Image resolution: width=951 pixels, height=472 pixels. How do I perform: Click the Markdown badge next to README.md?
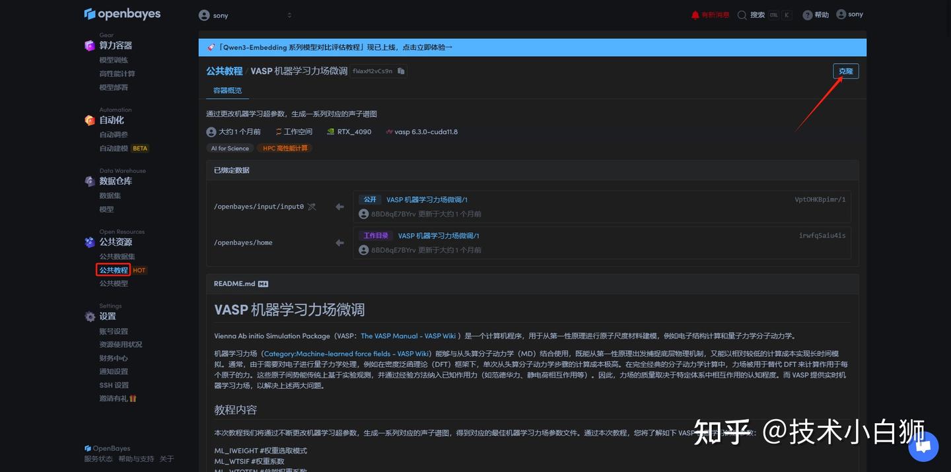click(x=263, y=284)
